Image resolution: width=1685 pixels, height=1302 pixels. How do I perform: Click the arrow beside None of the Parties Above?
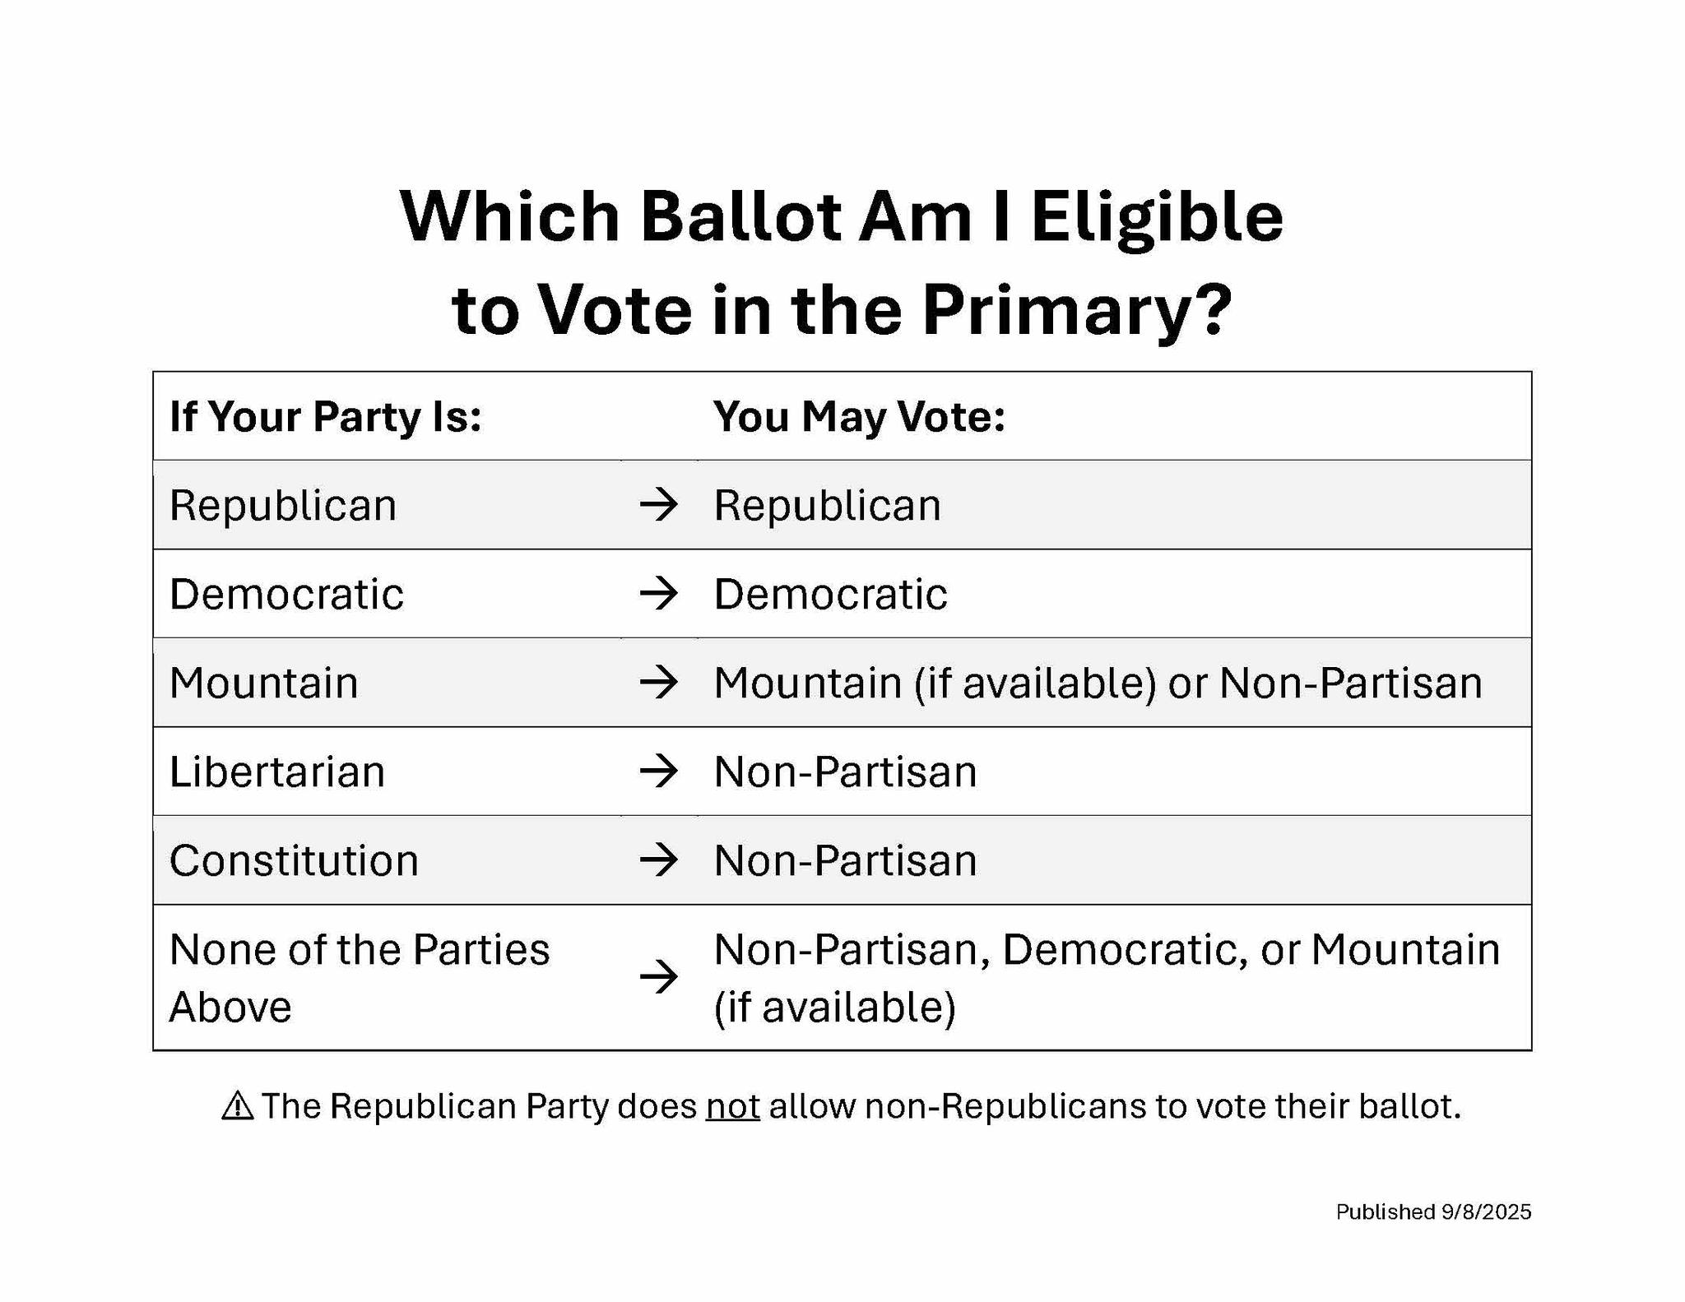click(658, 977)
